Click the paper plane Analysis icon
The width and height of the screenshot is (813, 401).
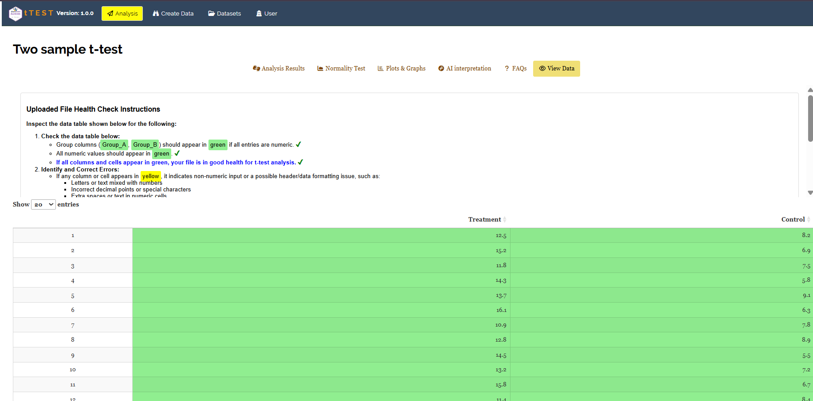pos(110,14)
